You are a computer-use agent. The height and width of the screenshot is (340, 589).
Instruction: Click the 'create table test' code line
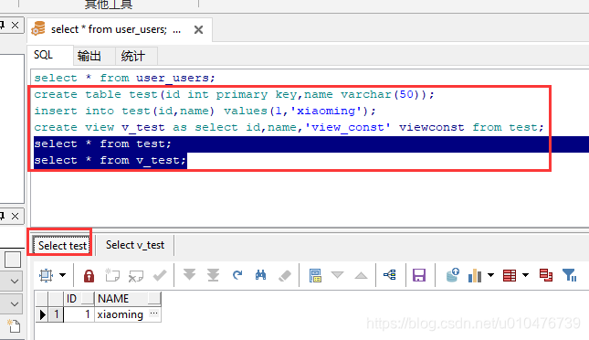click(x=234, y=94)
